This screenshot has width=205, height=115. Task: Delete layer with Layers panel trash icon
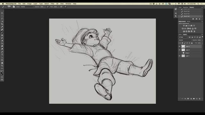click(200, 99)
